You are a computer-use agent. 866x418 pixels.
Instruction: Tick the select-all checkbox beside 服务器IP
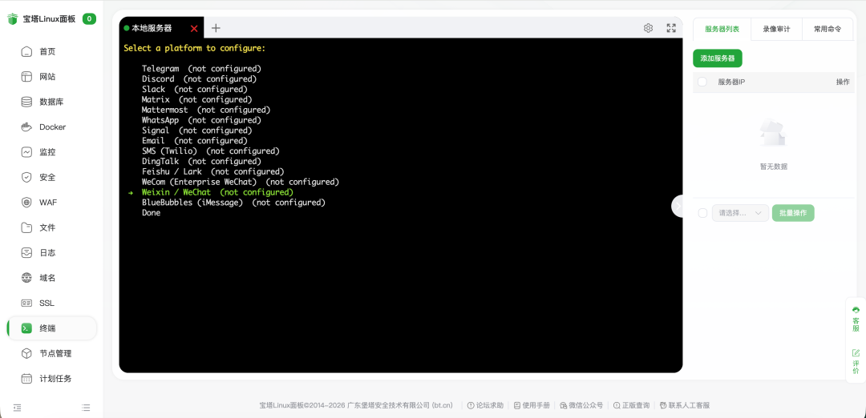coord(702,82)
